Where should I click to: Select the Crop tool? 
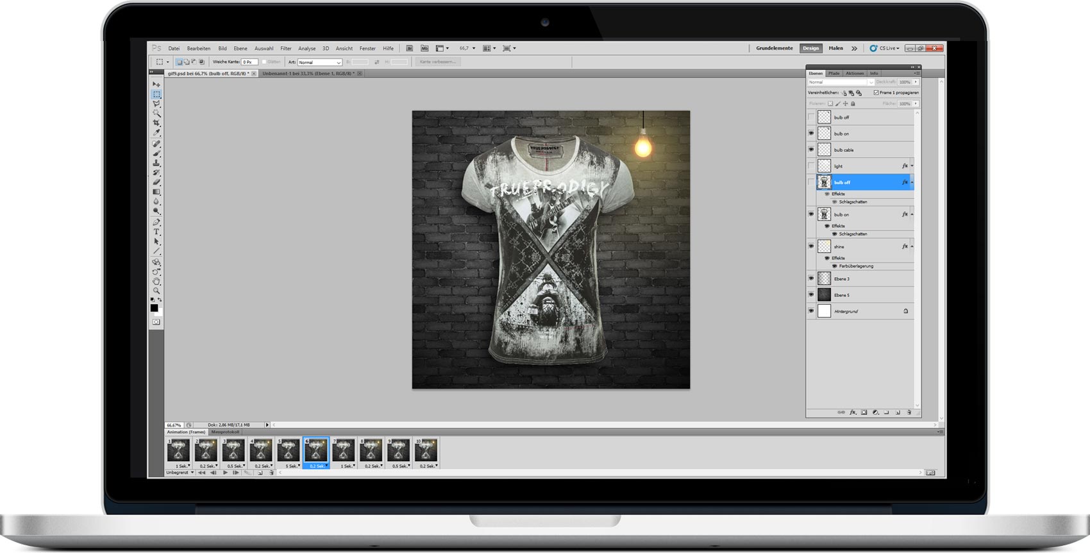tap(156, 123)
